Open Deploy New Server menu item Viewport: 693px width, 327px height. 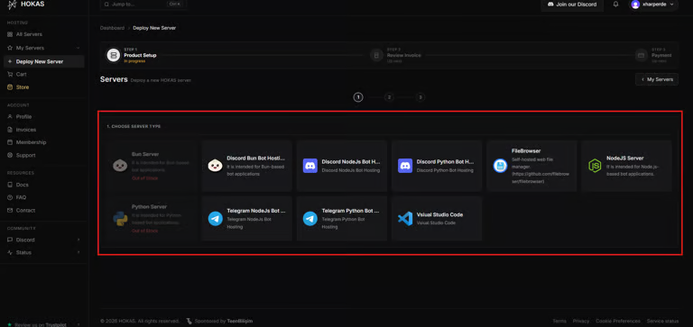click(x=43, y=61)
